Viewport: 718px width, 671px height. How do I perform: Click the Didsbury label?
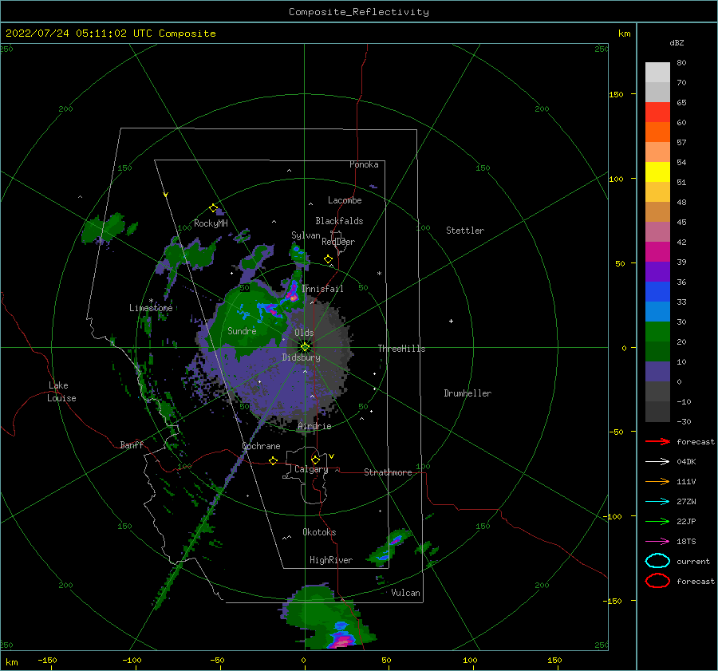coord(301,357)
